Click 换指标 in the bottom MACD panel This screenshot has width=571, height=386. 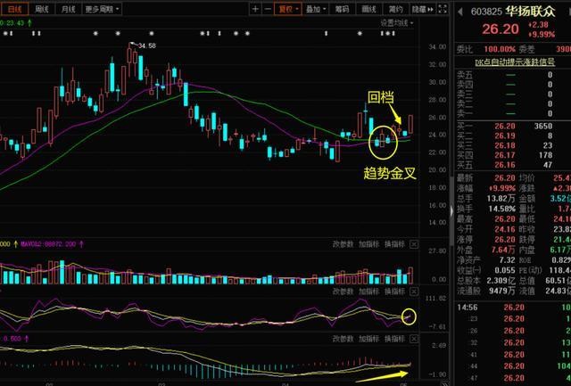[395, 341]
